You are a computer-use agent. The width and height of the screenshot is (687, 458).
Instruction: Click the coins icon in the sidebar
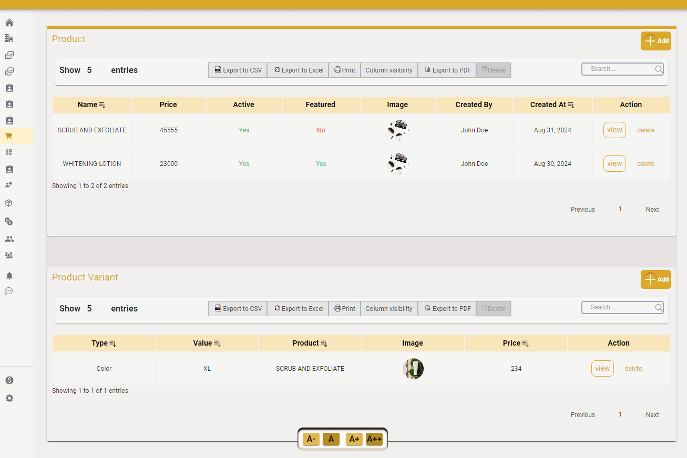8,221
